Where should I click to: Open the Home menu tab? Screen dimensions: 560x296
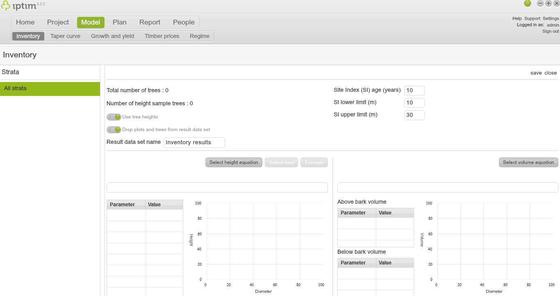click(x=25, y=22)
